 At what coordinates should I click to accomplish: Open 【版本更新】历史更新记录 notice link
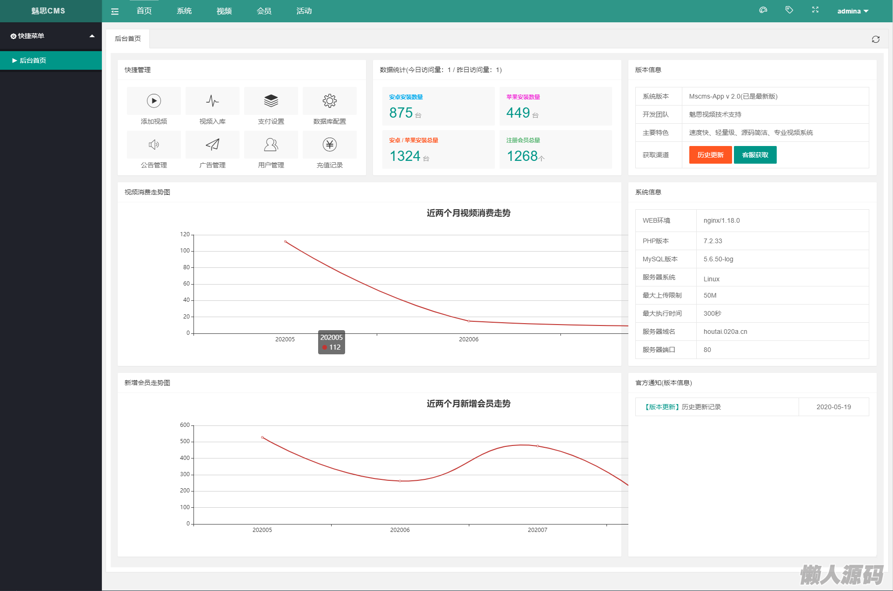point(682,407)
